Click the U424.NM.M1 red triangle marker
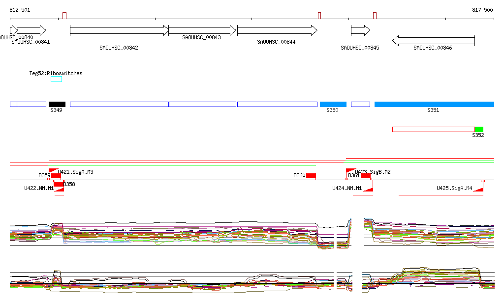The width and height of the screenshot is (504, 300). tap(368, 189)
